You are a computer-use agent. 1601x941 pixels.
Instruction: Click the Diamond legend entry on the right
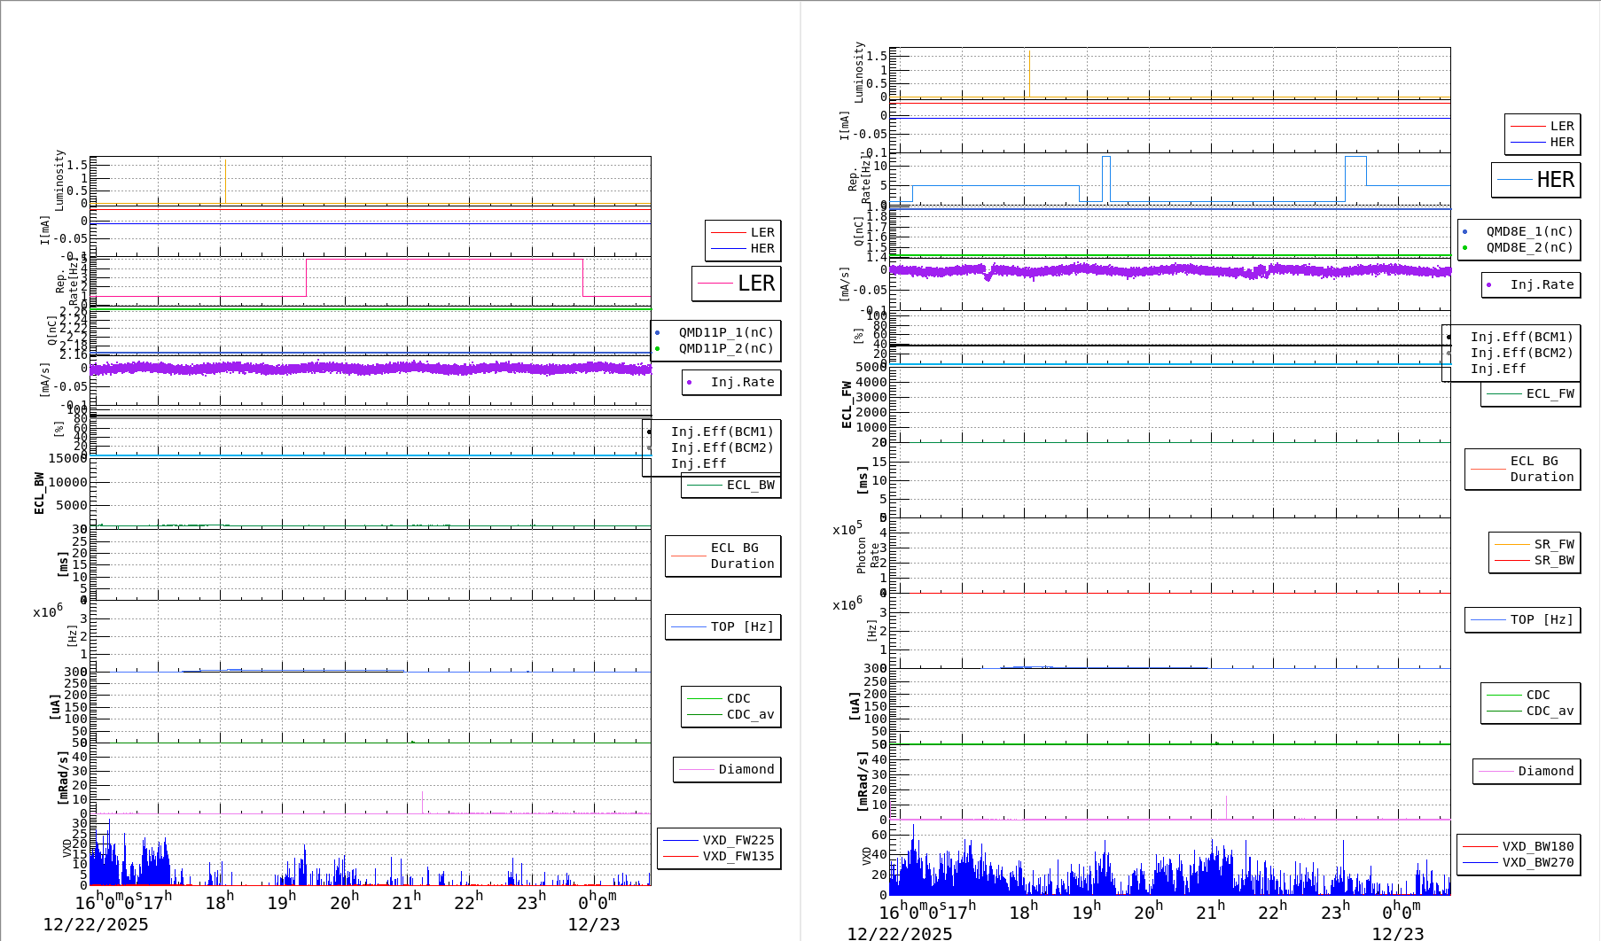(1527, 771)
